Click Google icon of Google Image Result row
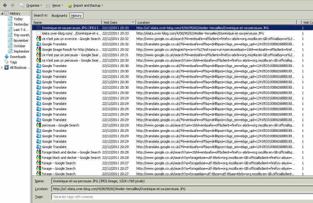Screen dimensions: 313x203 click(39, 50)
